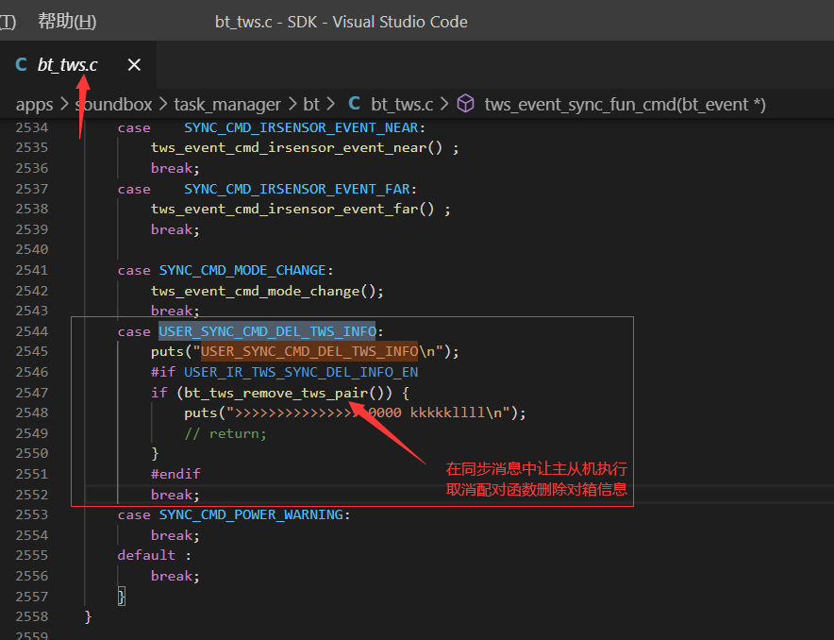Open the bt_tws.c file breadcrumb
Screen dimensions: 834x640
402,104
